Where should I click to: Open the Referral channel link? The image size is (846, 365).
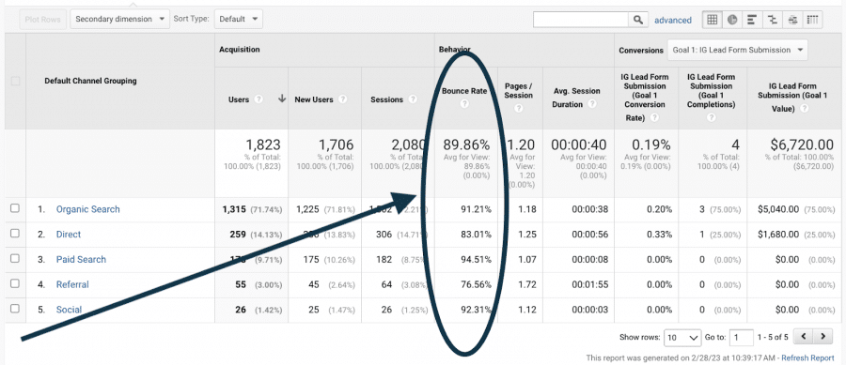point(72,284)
